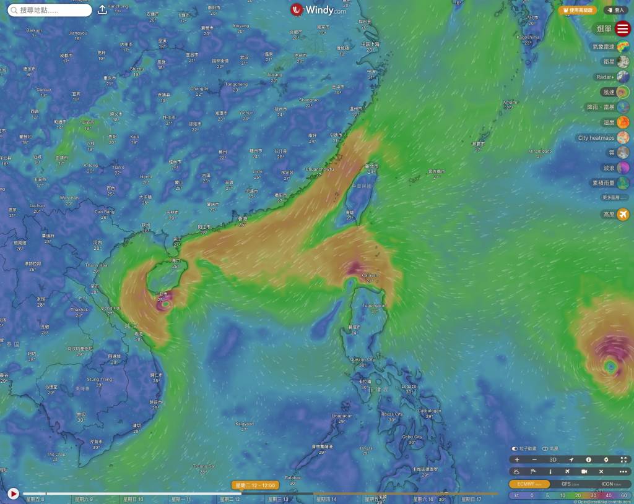Image resolution: width=634 pixels, height=504 pixels.
Task: Click the fullscreen expand icon
Action: coord(623,459)
